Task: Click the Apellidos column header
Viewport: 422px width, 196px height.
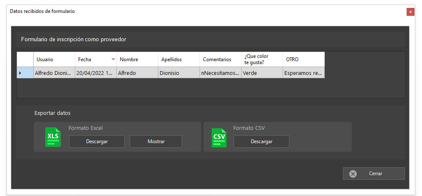Action: pyautogui.click(x=179, y=60)
